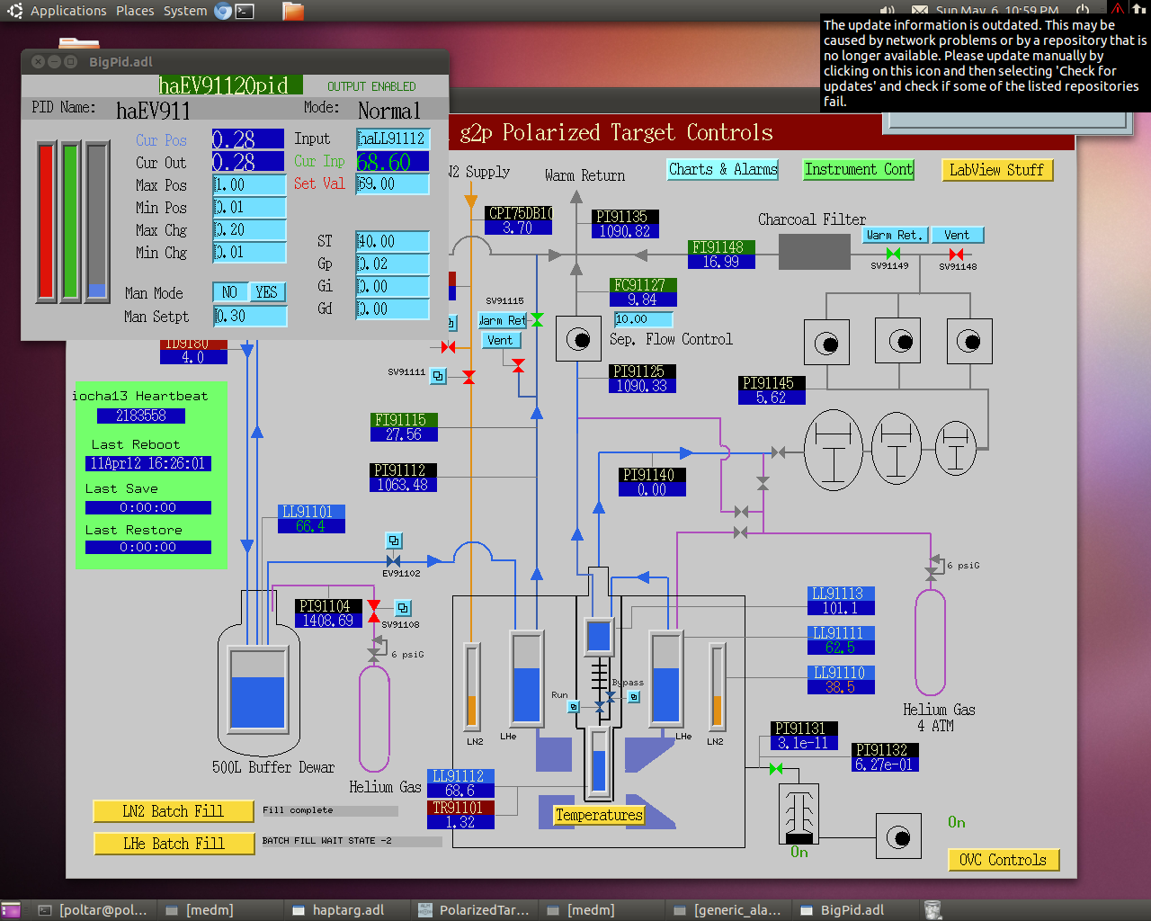Switch to haptarg.adl in the taskbar
The height and width of the screenshot is (921, 1151).
coord(348,910)
